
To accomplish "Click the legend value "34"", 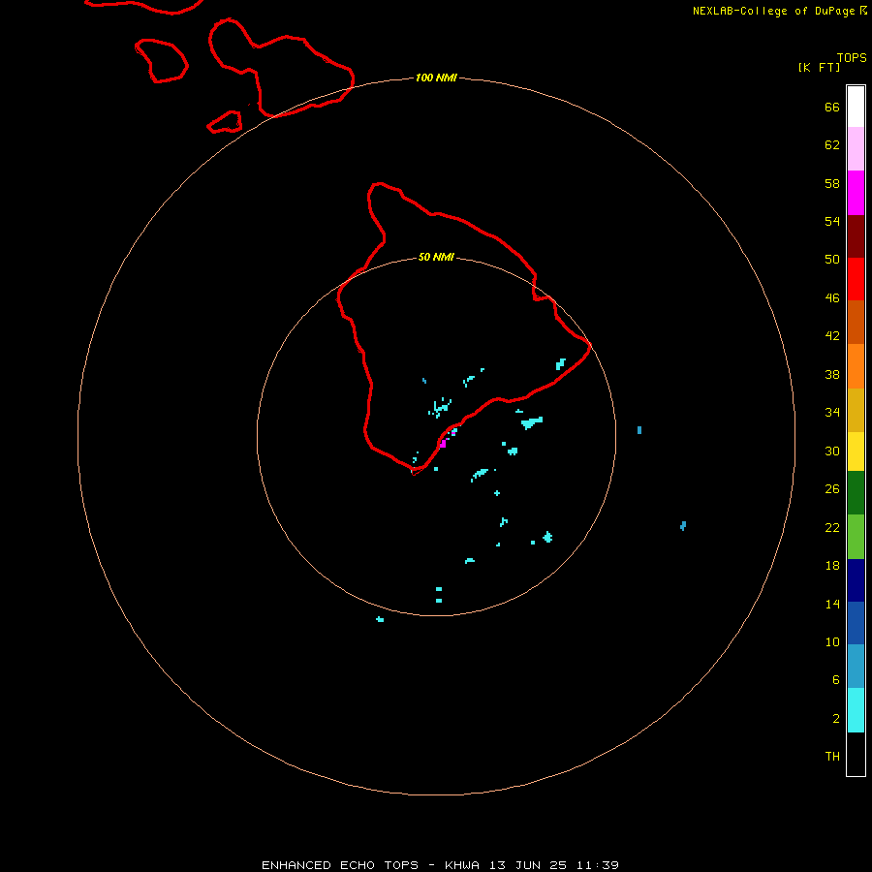I will pos(832,412).
